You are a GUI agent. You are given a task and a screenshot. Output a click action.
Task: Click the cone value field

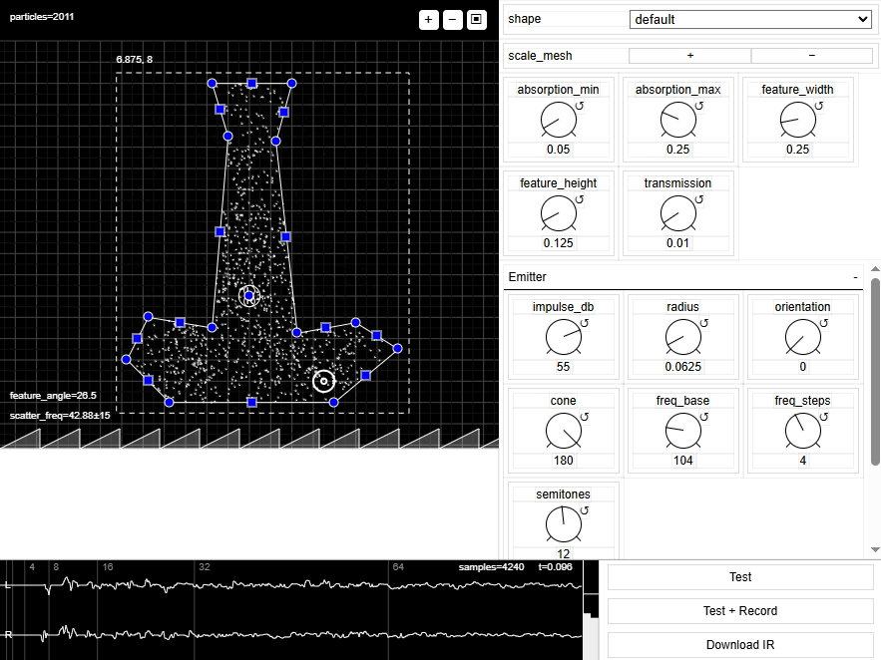coord(563,461)
